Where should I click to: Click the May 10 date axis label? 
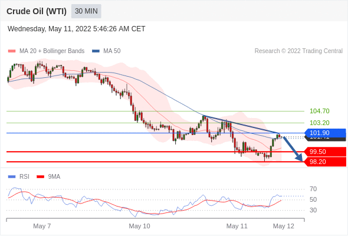tap(139, 226)
